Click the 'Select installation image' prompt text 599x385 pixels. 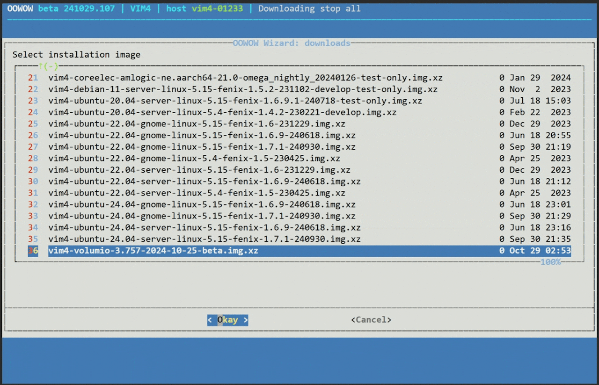coord(76,55)
